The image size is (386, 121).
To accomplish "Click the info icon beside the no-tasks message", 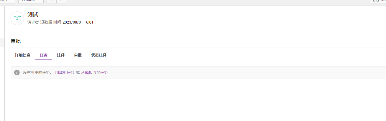I will point(17,72).
